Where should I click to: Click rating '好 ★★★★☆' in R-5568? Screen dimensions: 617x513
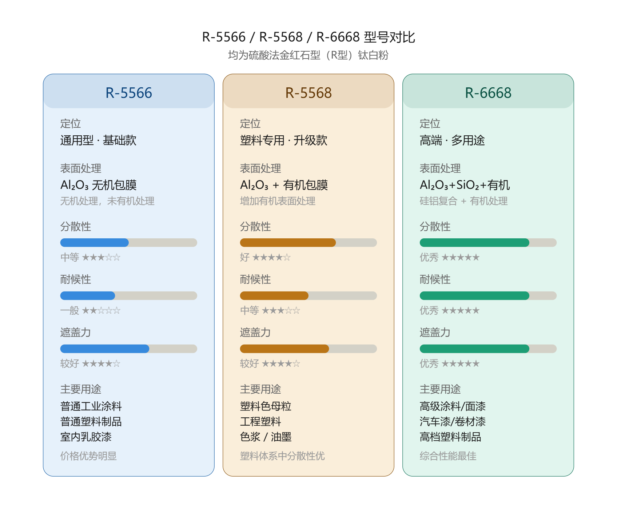(265, 258)
